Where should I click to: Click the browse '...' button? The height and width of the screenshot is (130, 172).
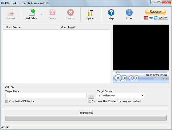(91, 96)
